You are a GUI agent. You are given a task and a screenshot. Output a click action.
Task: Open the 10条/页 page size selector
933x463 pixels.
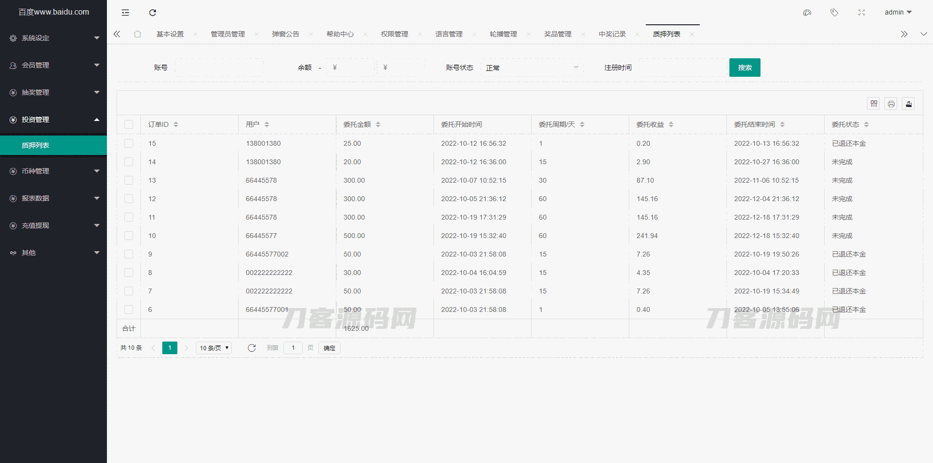pyautogui.click(x=213, y=348)
